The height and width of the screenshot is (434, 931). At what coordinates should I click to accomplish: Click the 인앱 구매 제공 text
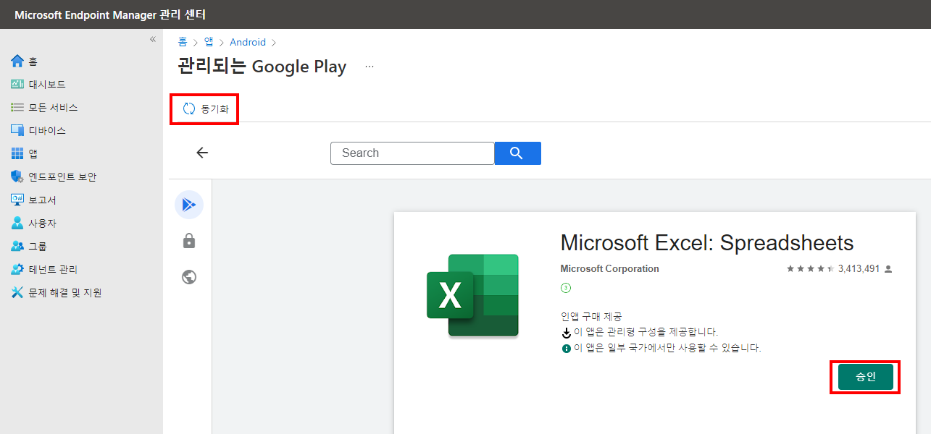coord(591,317)
